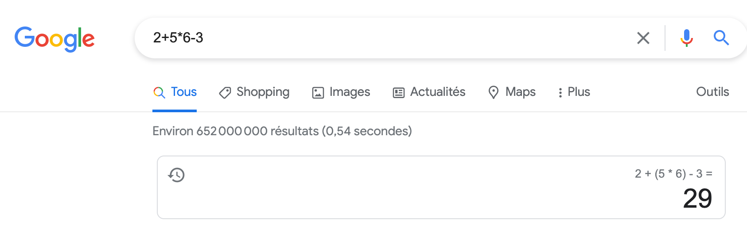Expand the Plus menu
This screenshot has width=747, height=228.
click(574, 92)
